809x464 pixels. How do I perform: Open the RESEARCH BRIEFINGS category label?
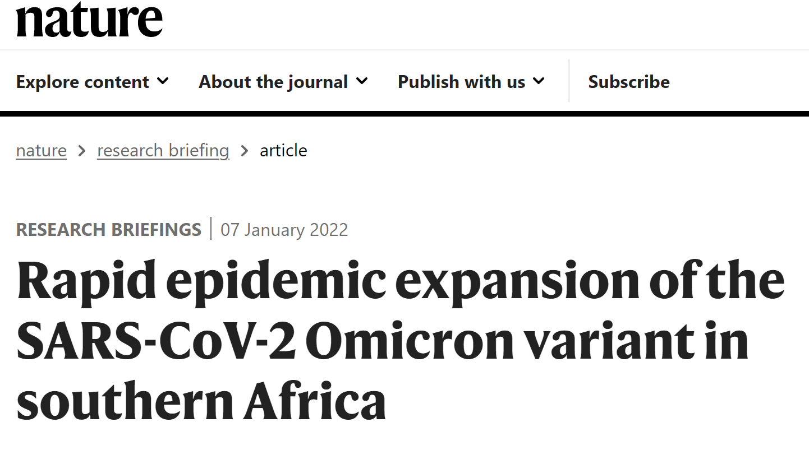pyautogui.click(x=109, y=230)
